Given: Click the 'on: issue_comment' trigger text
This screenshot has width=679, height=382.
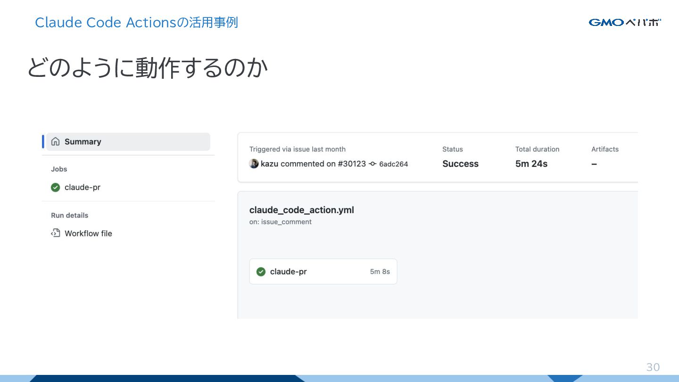Looking at the screenshot, I should (x=281, y=222).
